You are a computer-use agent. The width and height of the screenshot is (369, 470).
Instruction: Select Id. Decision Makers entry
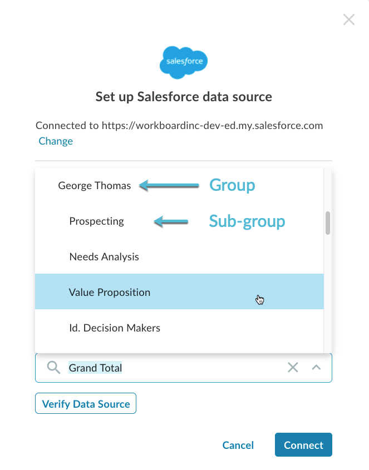click(179, 328)
